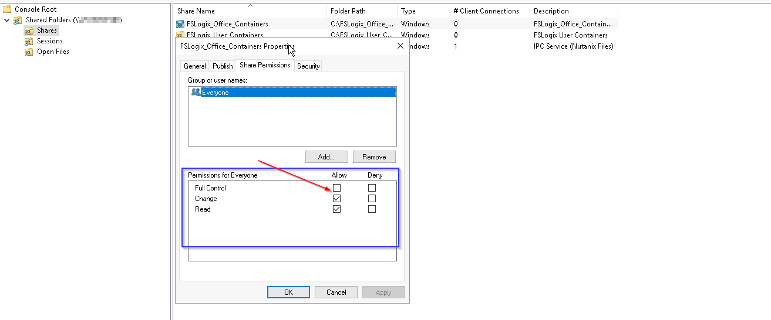Select Open Files in the console tree

point(53,52)
